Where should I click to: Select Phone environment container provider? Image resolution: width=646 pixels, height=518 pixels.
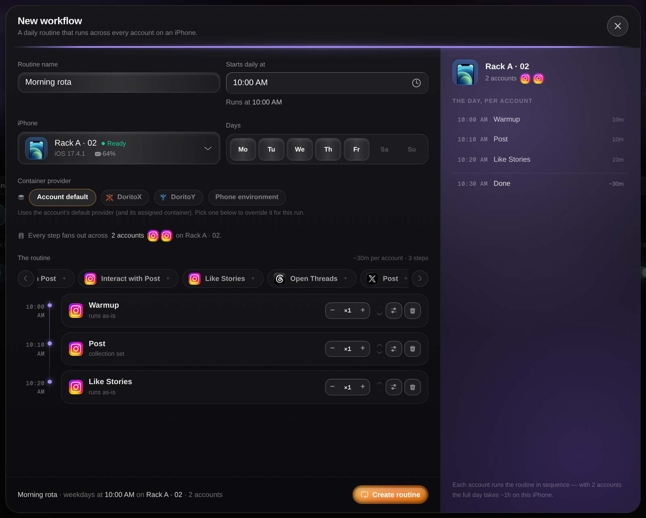[247, 197]
